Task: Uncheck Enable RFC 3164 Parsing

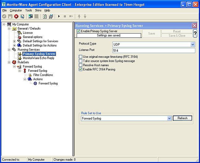Action: pyautogui.click(x=80, y=69)
